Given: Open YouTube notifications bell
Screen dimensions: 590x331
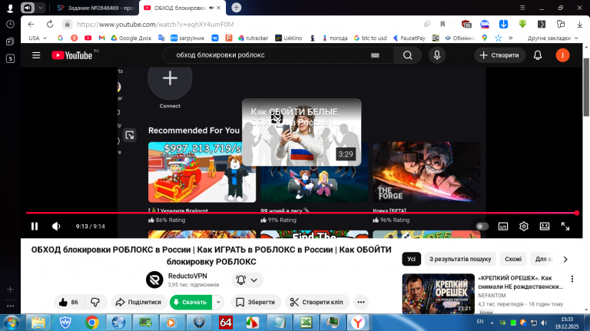Looking at the screenshot, I should 538,55.
